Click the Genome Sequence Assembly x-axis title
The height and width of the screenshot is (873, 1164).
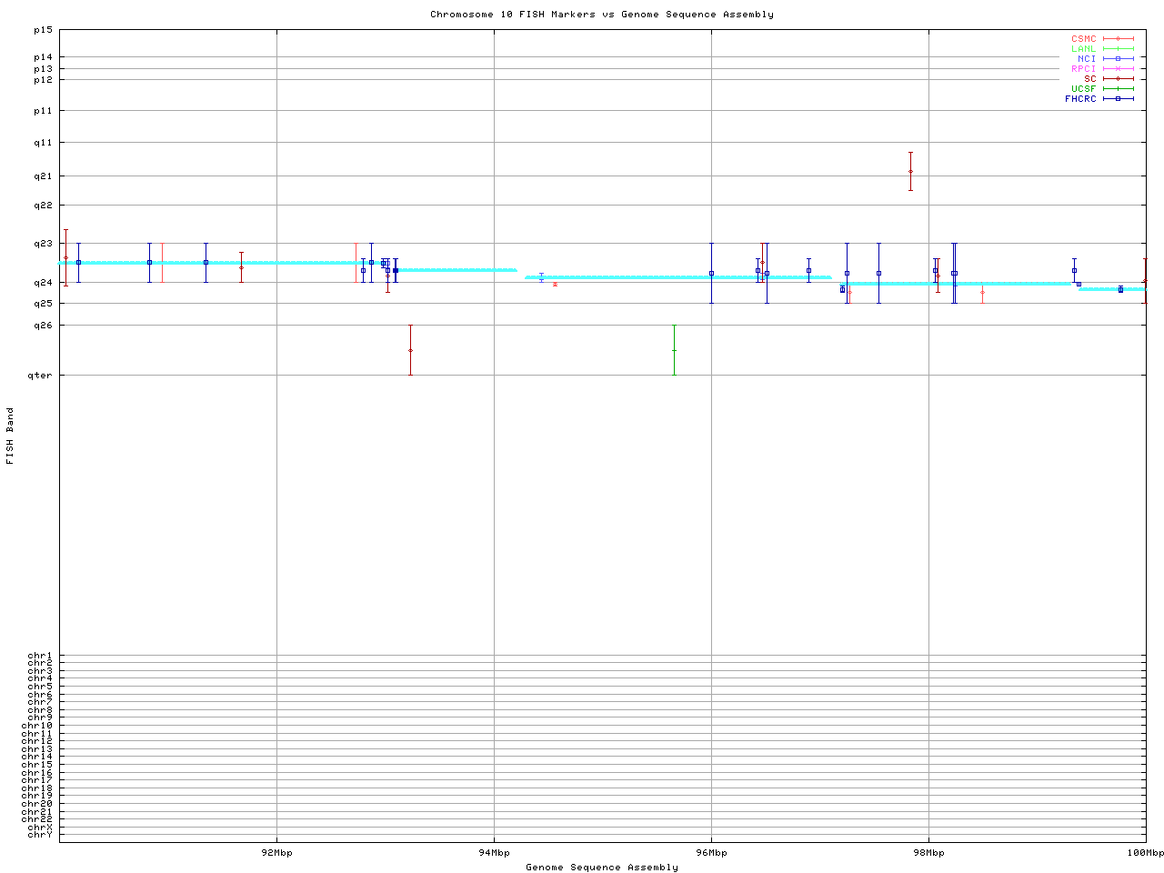pos(601,868)
